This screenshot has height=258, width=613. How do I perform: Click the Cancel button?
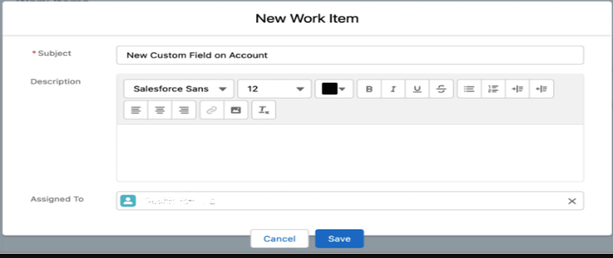[x=280, y=239]
